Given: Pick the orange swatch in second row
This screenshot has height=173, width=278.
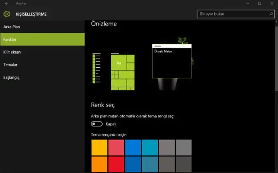Looking at the screenshot, I should coord(99,164).
